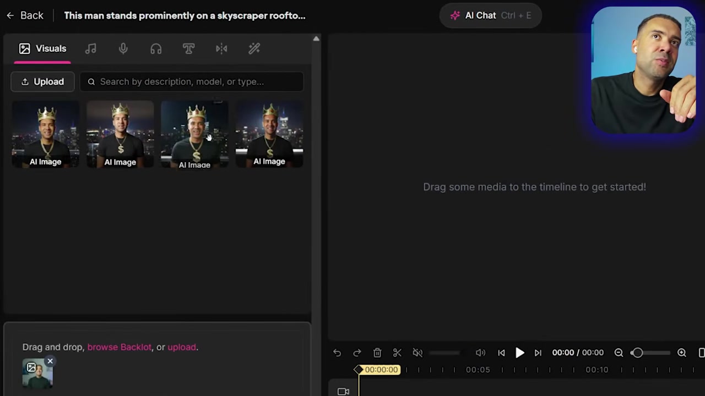
Task: Open the browse Backlot link
Action: (x=119, y=347)
